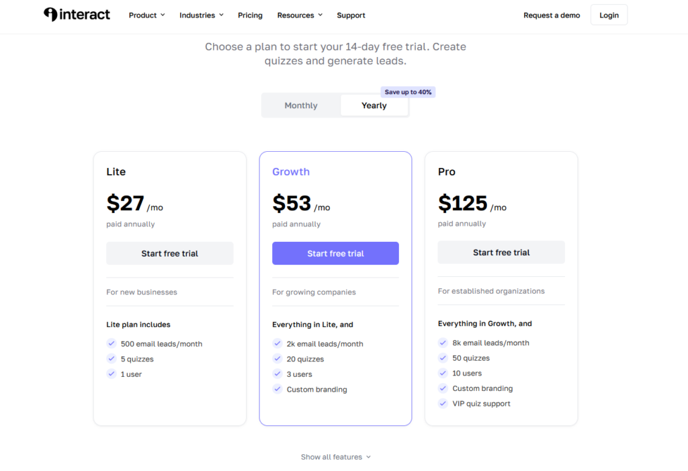This screenshot has height=471, width=688.
Task: Click checkmark icon next to Custom branding in Growth
Action: tap(277, 389)
